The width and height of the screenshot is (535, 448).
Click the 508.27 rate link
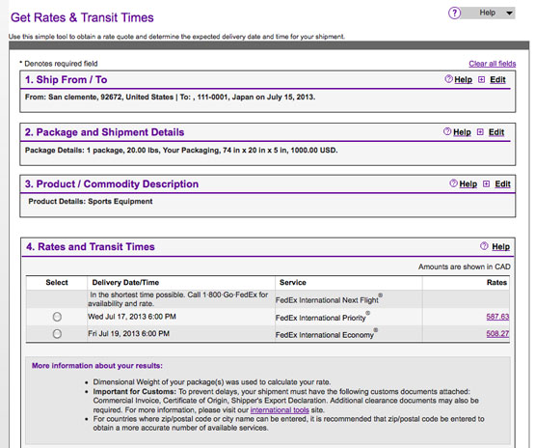[497, 334]
